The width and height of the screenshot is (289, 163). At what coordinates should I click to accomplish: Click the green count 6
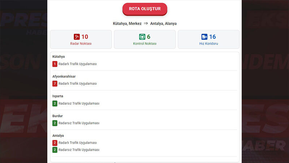(148, 37)
